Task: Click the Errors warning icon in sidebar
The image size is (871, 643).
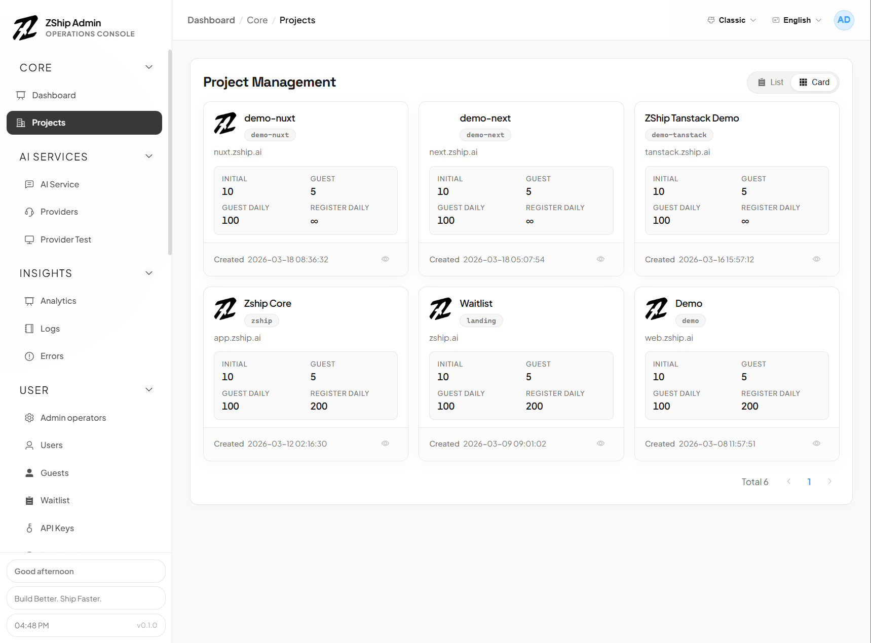Action: click(x=29, y=356)
